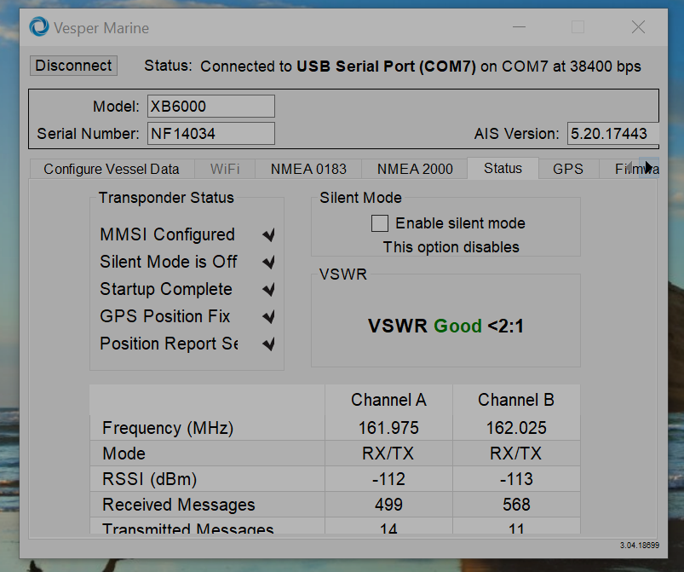Click the 'Frequency (MHz)' row label
This screenshot has width=684, height=572.
coord(168,428)
